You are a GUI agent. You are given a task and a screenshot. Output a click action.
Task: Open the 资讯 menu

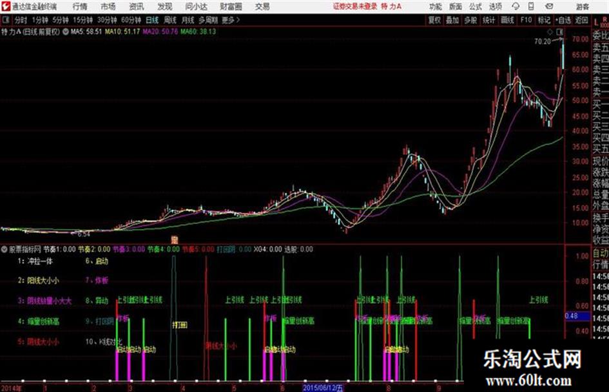137,6
